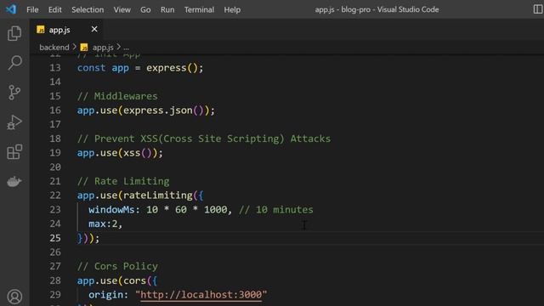Screen dimensions: 544x306
Task: Click line number 25 in gutter
Action: pos(54,238)
